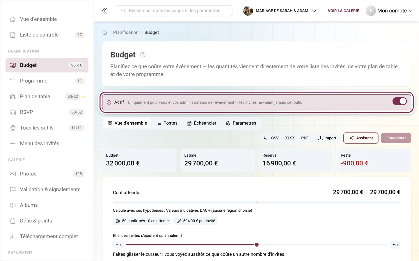Click the Albums book icon in sidebar
This screenshot has width=419, height=261.
(13, 205)
